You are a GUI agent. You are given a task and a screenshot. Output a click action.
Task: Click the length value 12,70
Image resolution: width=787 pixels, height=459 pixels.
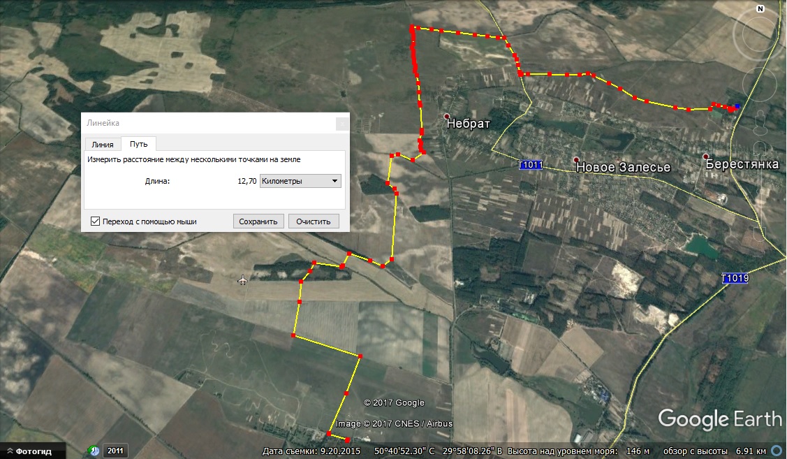tap(247, 181)
